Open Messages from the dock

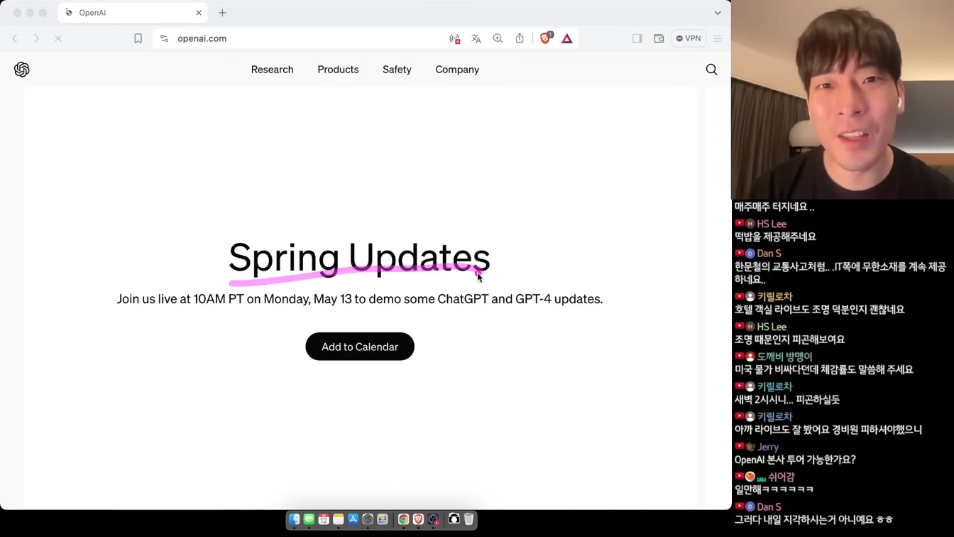point(309,520)
